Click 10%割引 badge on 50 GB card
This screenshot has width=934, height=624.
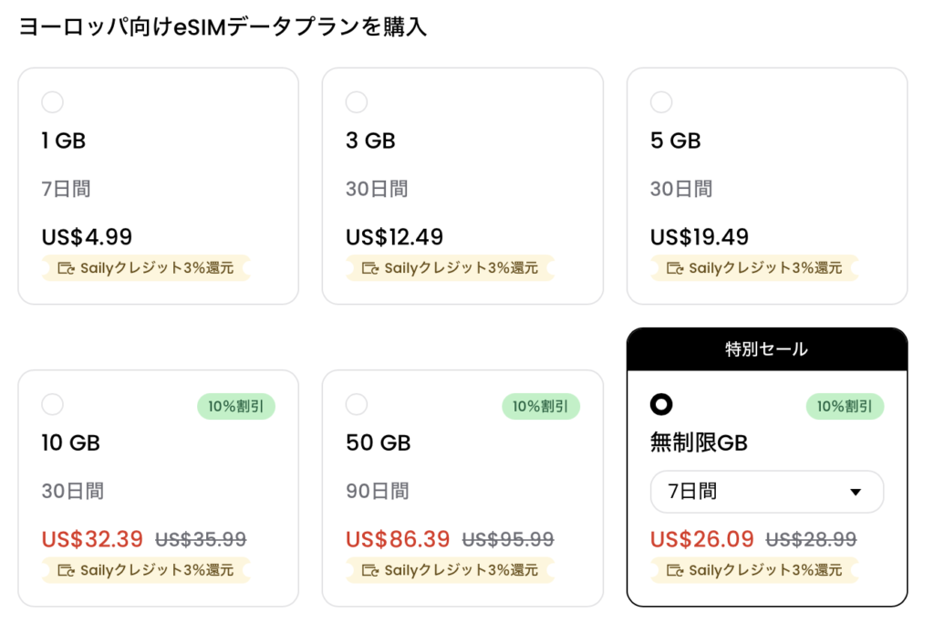[x=541, y=406]
